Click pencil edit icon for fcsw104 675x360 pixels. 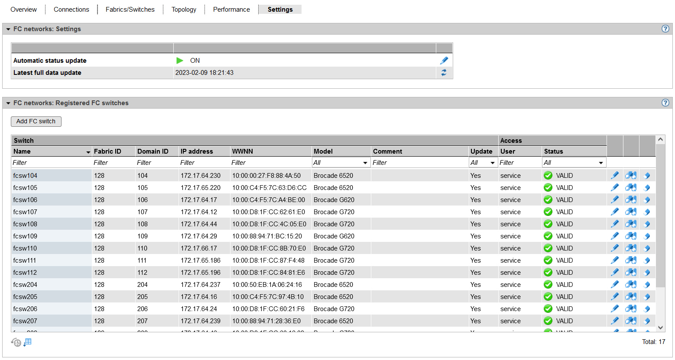pos(615,176)
